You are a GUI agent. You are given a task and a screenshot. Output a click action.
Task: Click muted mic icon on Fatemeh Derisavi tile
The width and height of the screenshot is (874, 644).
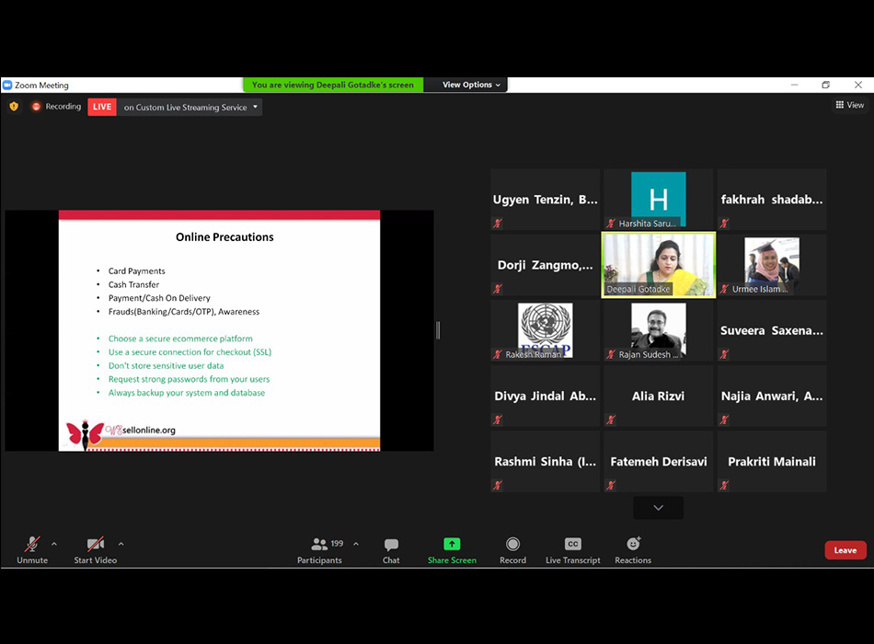point(611,485)
